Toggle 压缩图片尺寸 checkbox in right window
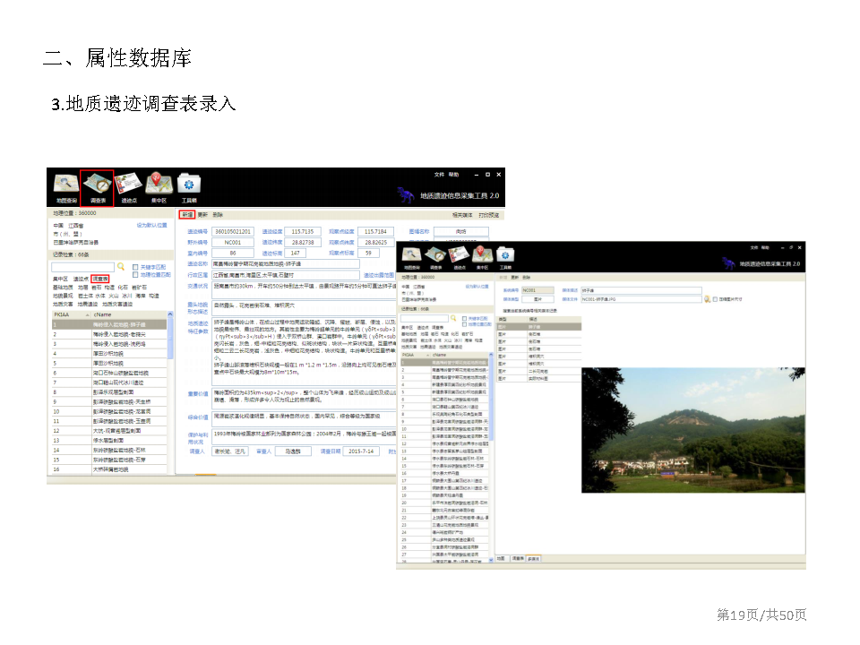The width and height of the screenshot is (860, 645). point(715,299)
